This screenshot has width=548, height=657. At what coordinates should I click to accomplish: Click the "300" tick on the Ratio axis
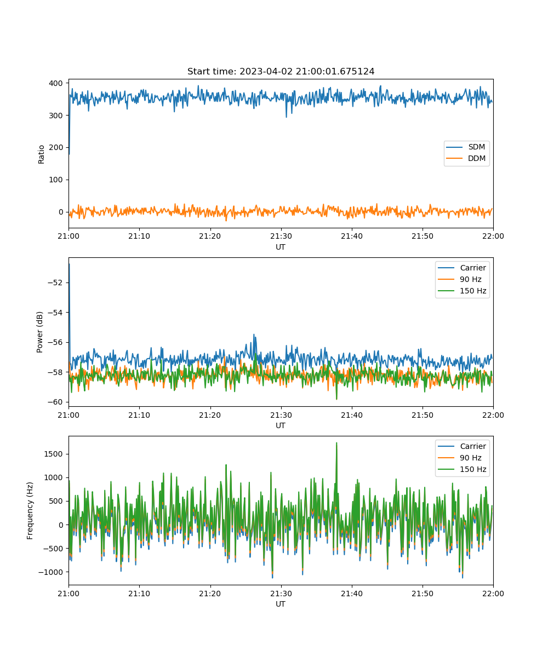pos(57,116)
